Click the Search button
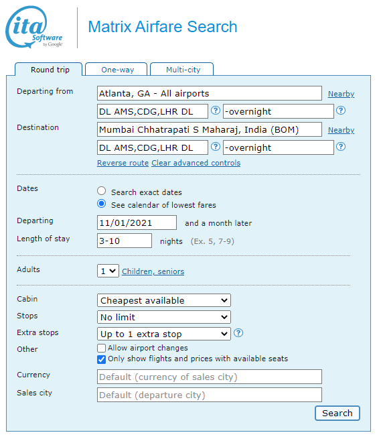This screenshot has height=443, width=379. coord(337,414)
